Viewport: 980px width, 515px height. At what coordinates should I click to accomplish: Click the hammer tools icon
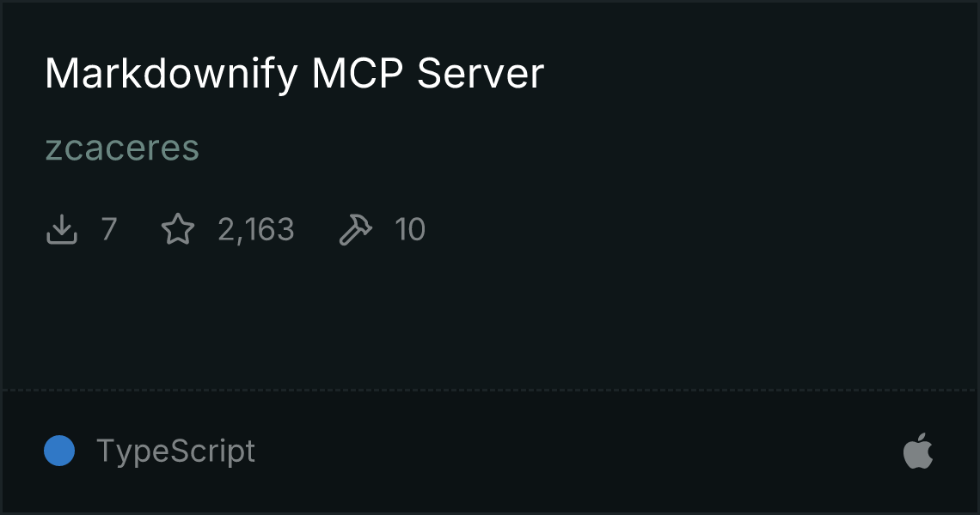(x=356, y=229)
